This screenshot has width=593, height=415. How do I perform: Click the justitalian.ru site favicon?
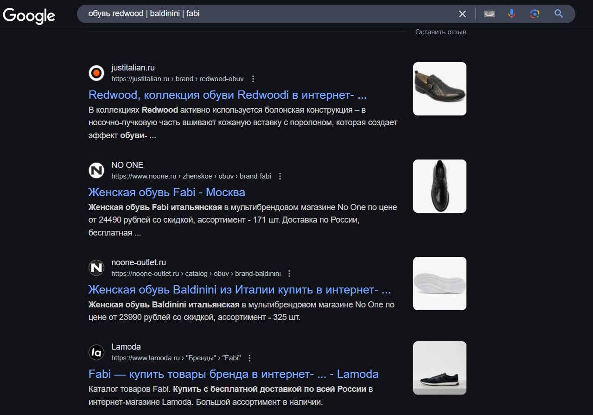click(x=96, y=73)
